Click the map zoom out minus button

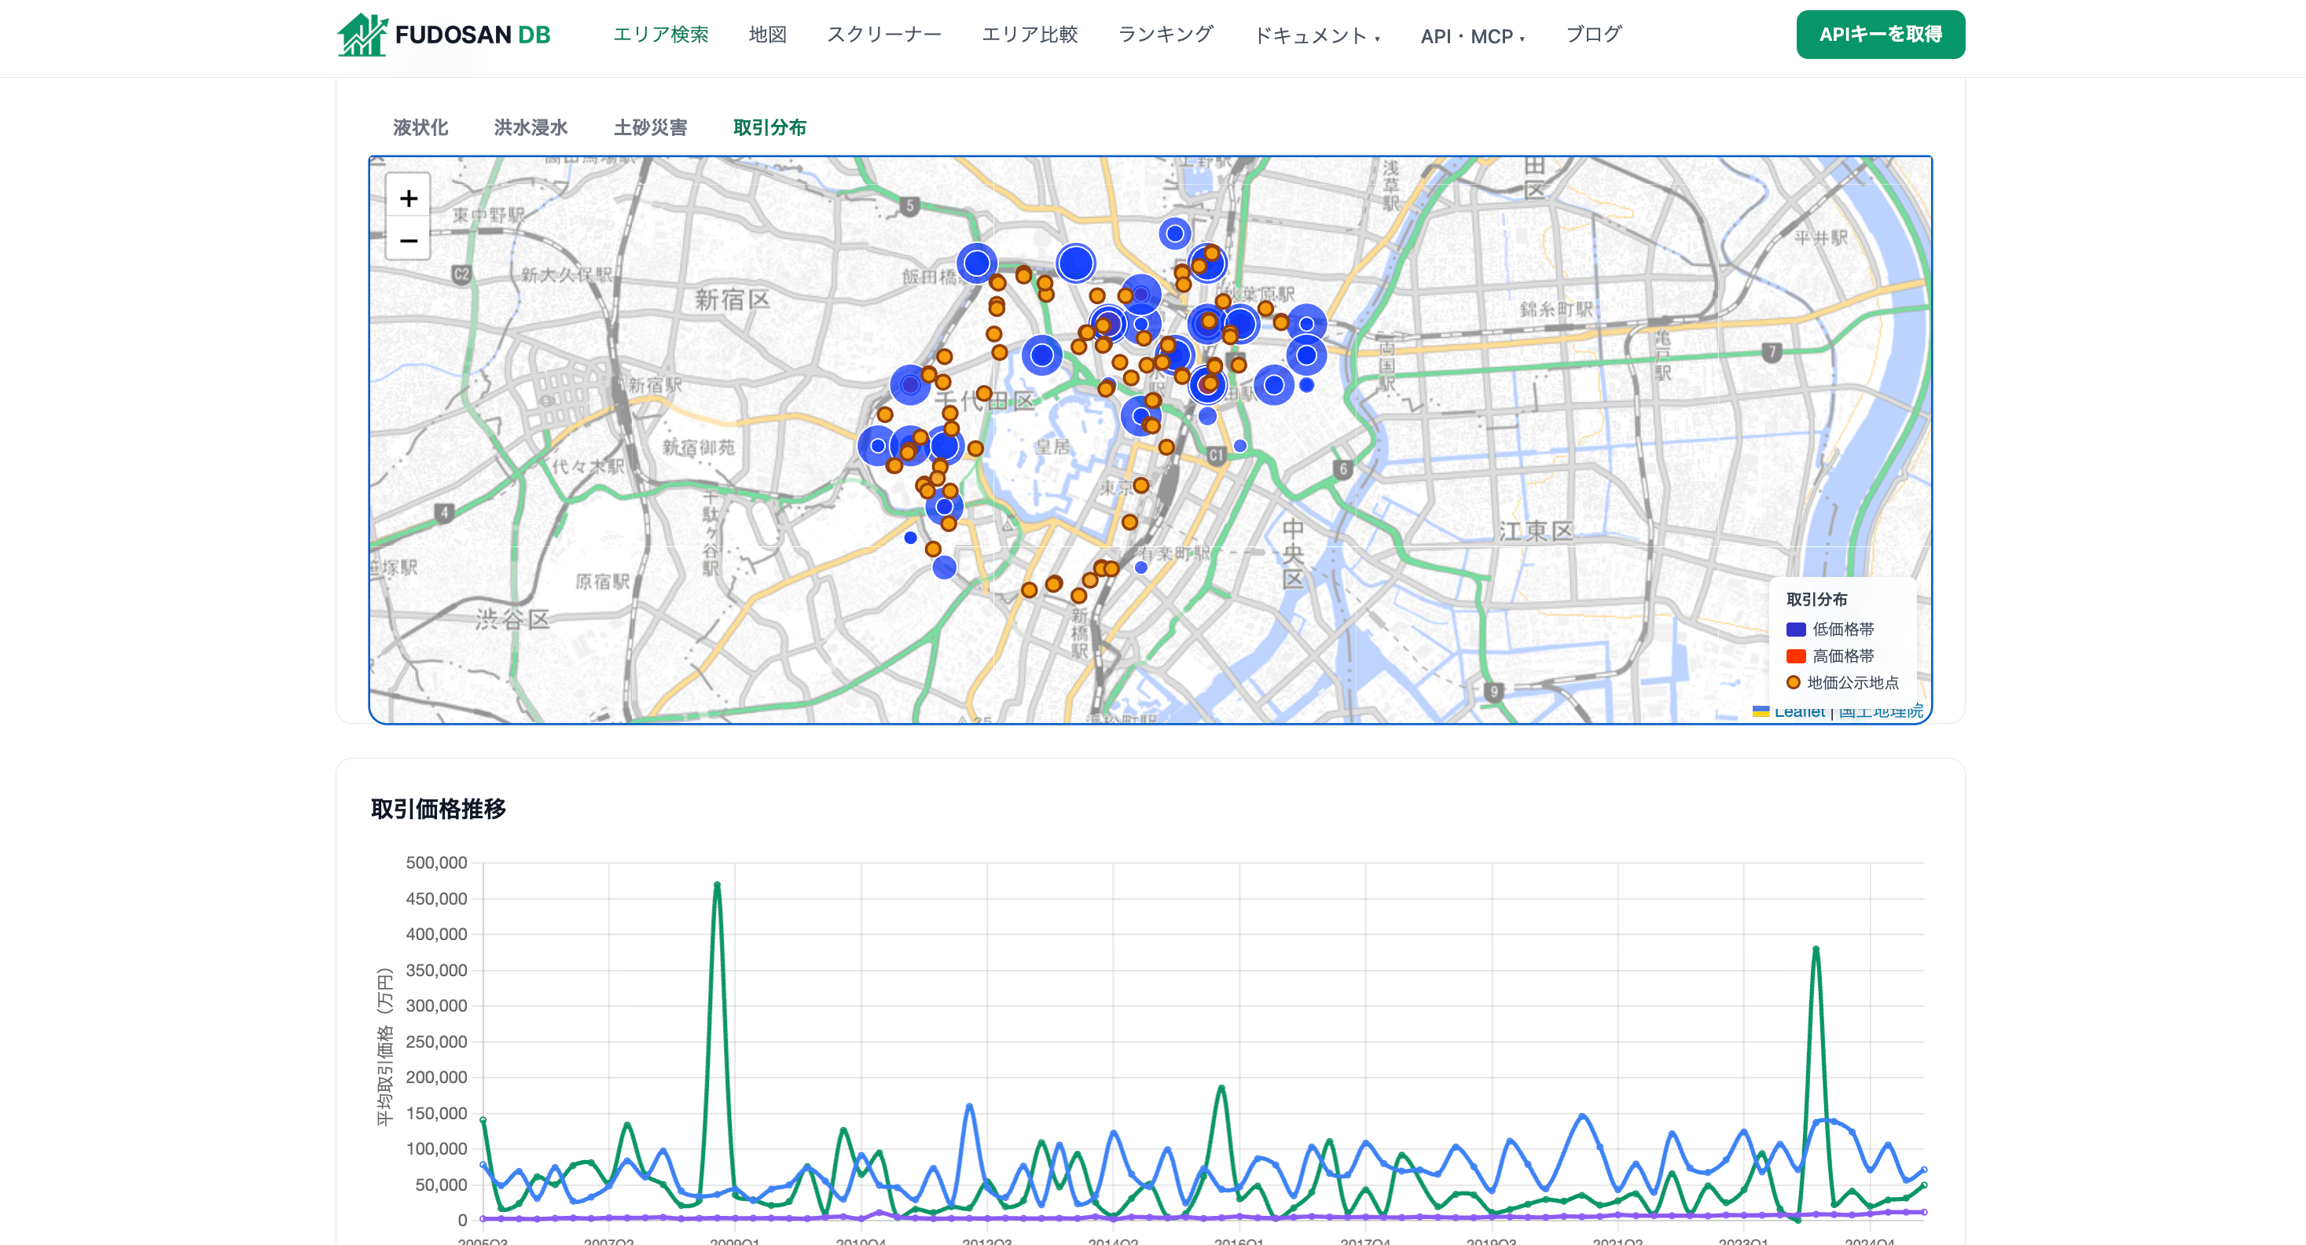click(408, 240)
